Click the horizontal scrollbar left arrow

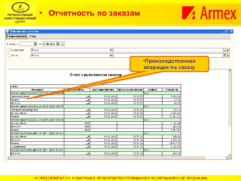pos(9,158)
